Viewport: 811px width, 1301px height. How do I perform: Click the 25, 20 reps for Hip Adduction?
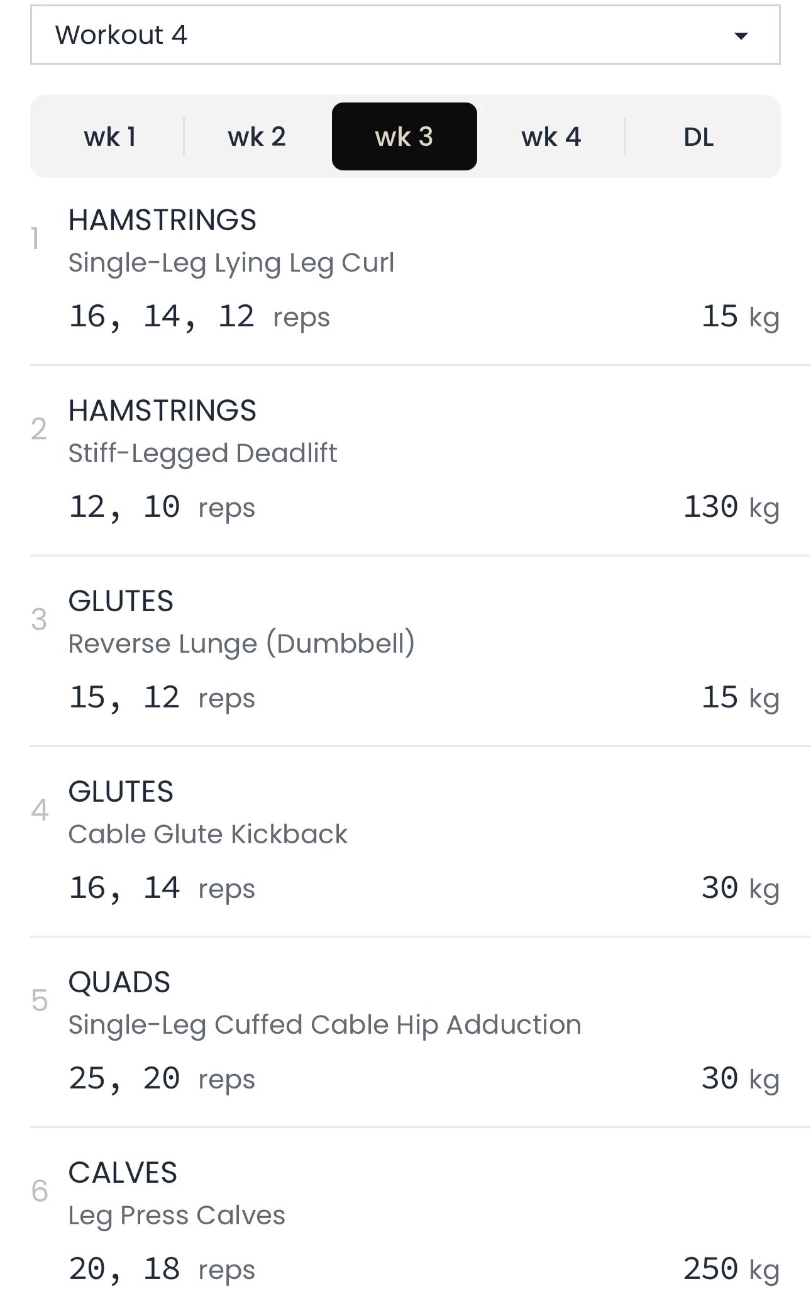(162, 1079)
